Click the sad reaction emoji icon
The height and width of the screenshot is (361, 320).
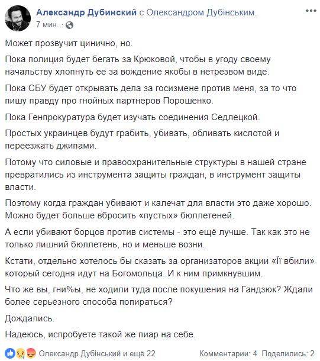(x=20, y=353)
